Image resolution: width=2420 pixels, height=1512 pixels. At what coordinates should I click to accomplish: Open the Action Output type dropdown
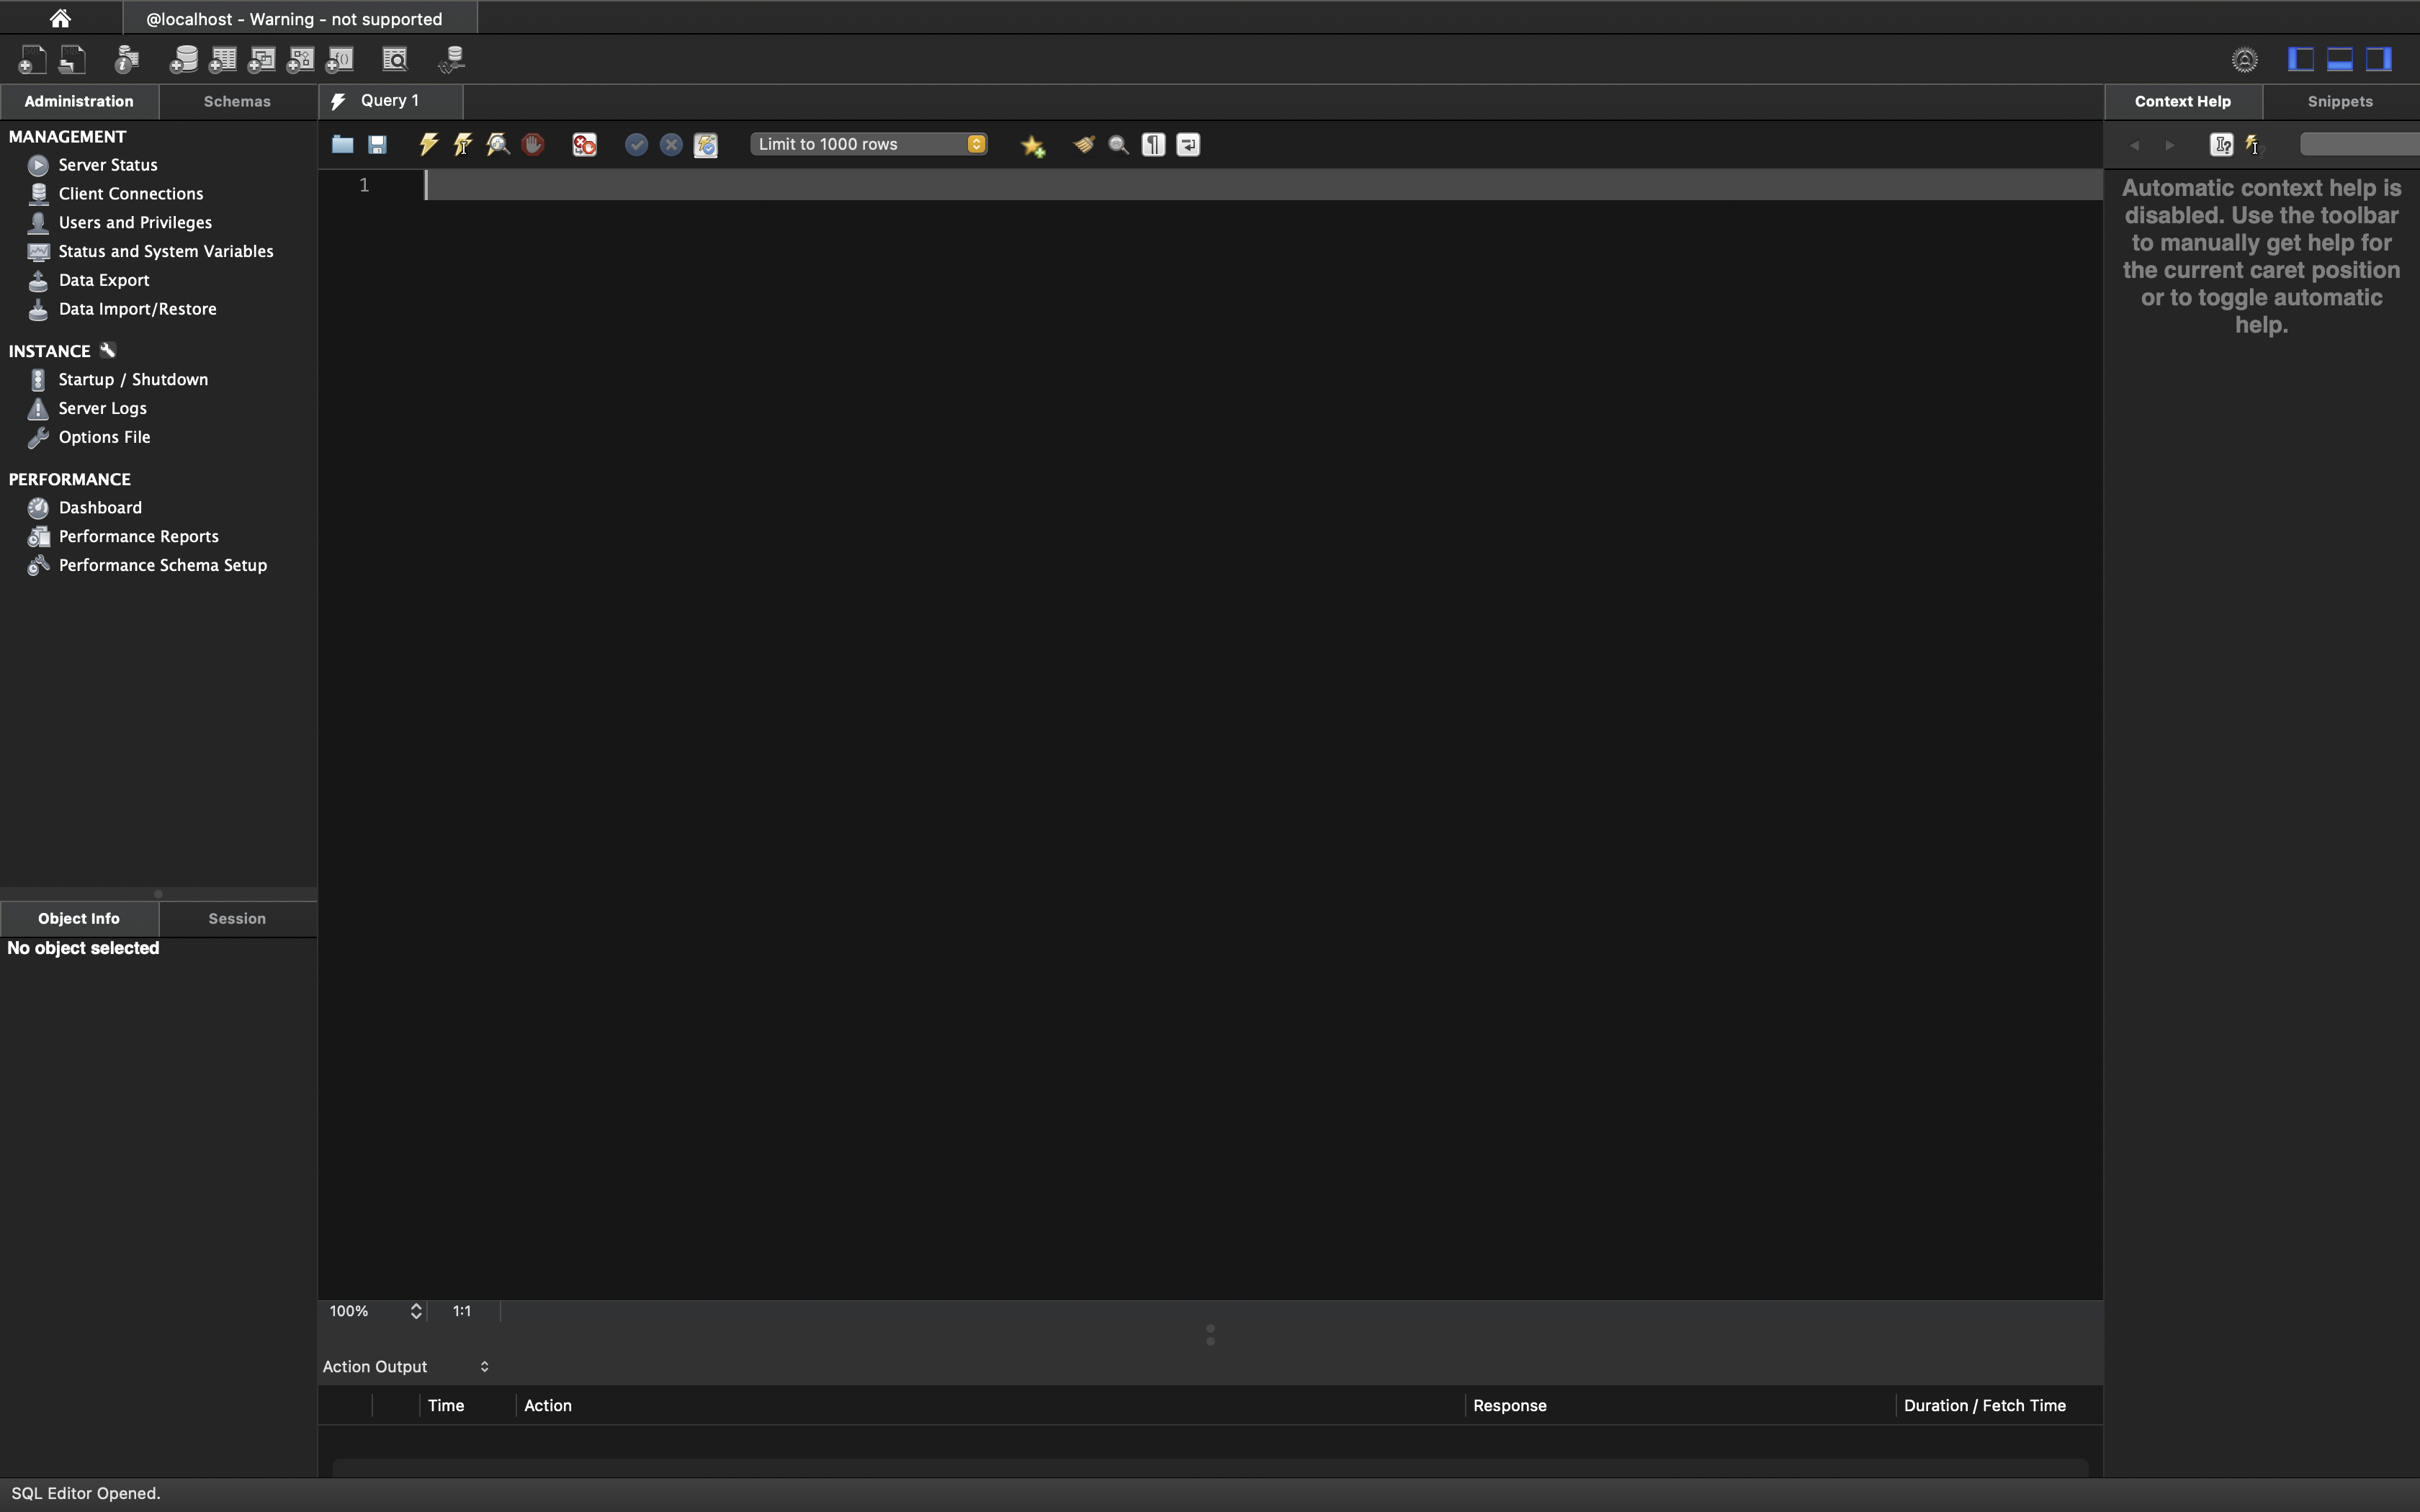click(405, 1366)
